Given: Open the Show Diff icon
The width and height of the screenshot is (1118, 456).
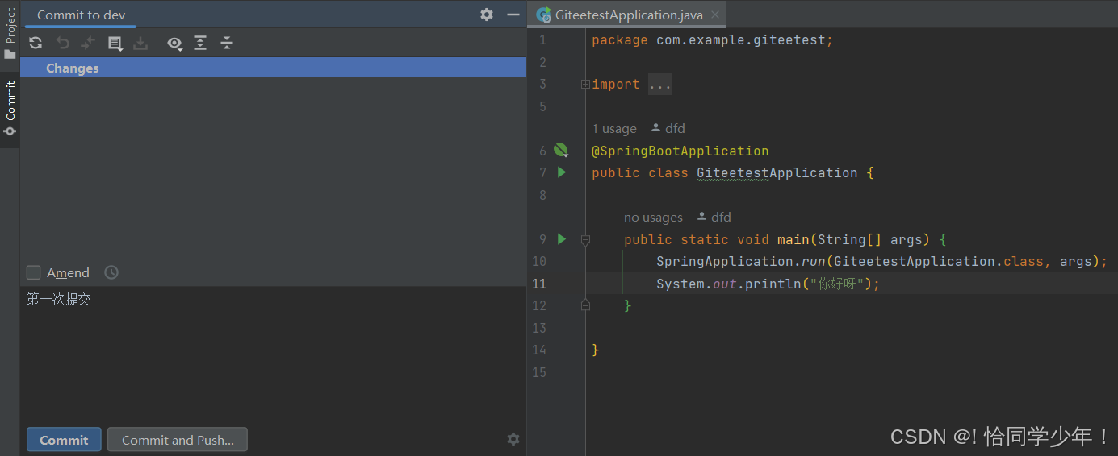Looking at the screenshot, I should (115, 44).
